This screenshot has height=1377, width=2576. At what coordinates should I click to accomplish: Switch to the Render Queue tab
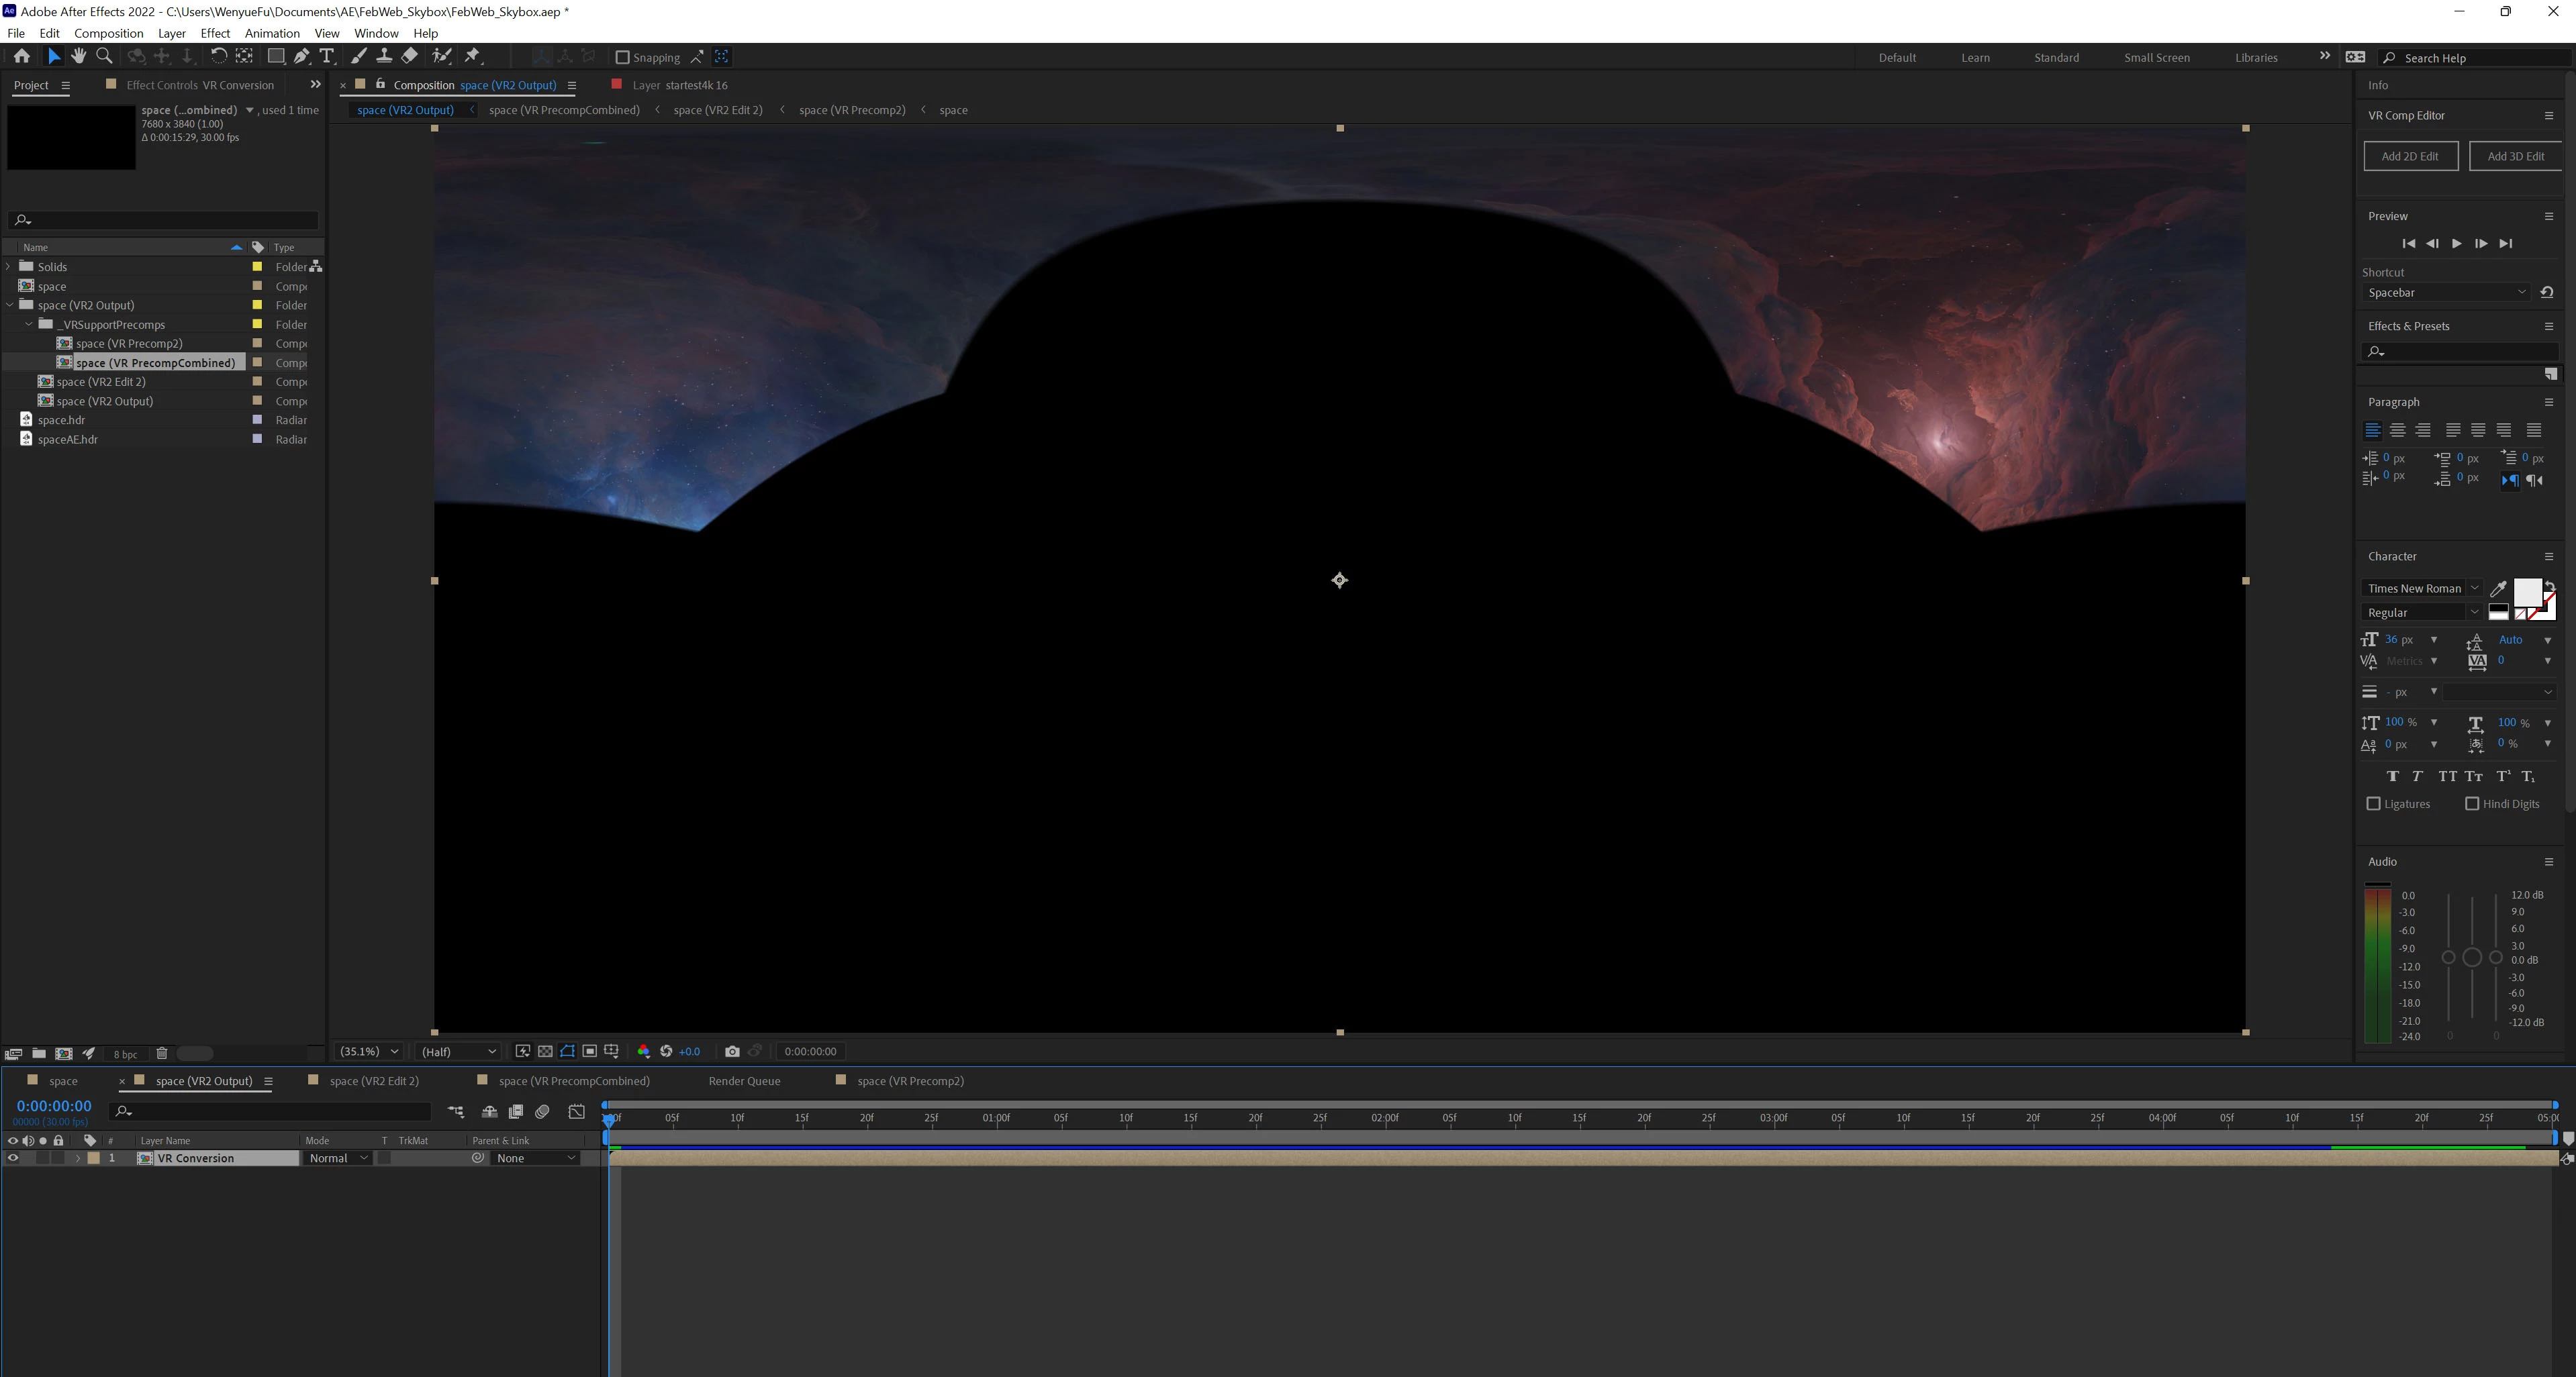click(x=744, y=1081)
